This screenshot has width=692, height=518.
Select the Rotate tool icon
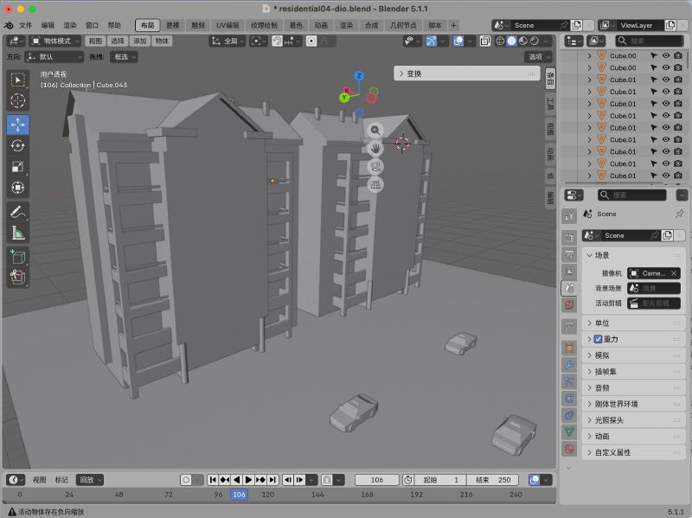(17, 145)
